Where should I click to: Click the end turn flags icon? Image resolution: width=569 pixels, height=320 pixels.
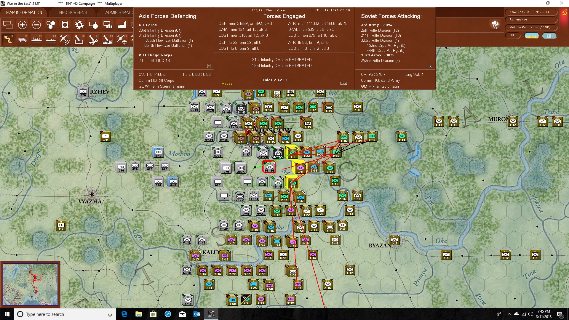(x=495, y=25)
